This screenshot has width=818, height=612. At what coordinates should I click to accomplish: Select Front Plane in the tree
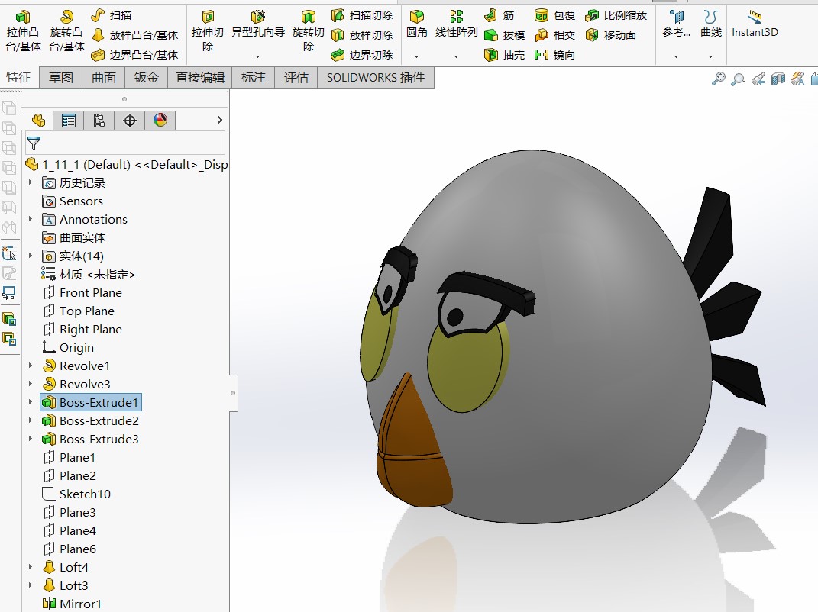coord(82,292)
